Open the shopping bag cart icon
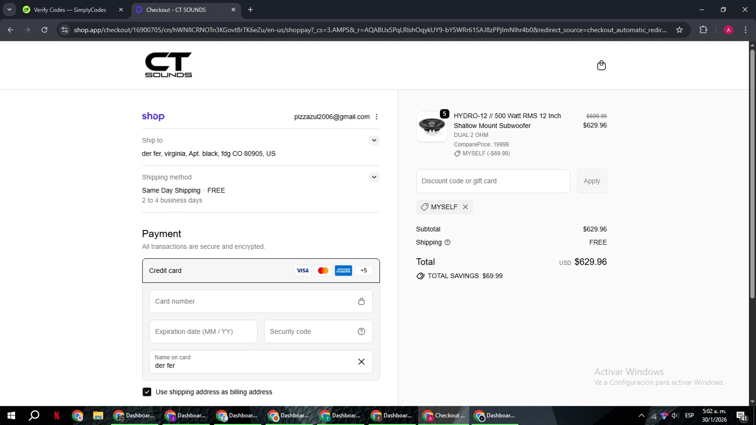Image resolution: width=756 pixels, height=425 pixels. pyautogui.click(x=601, y=65)
